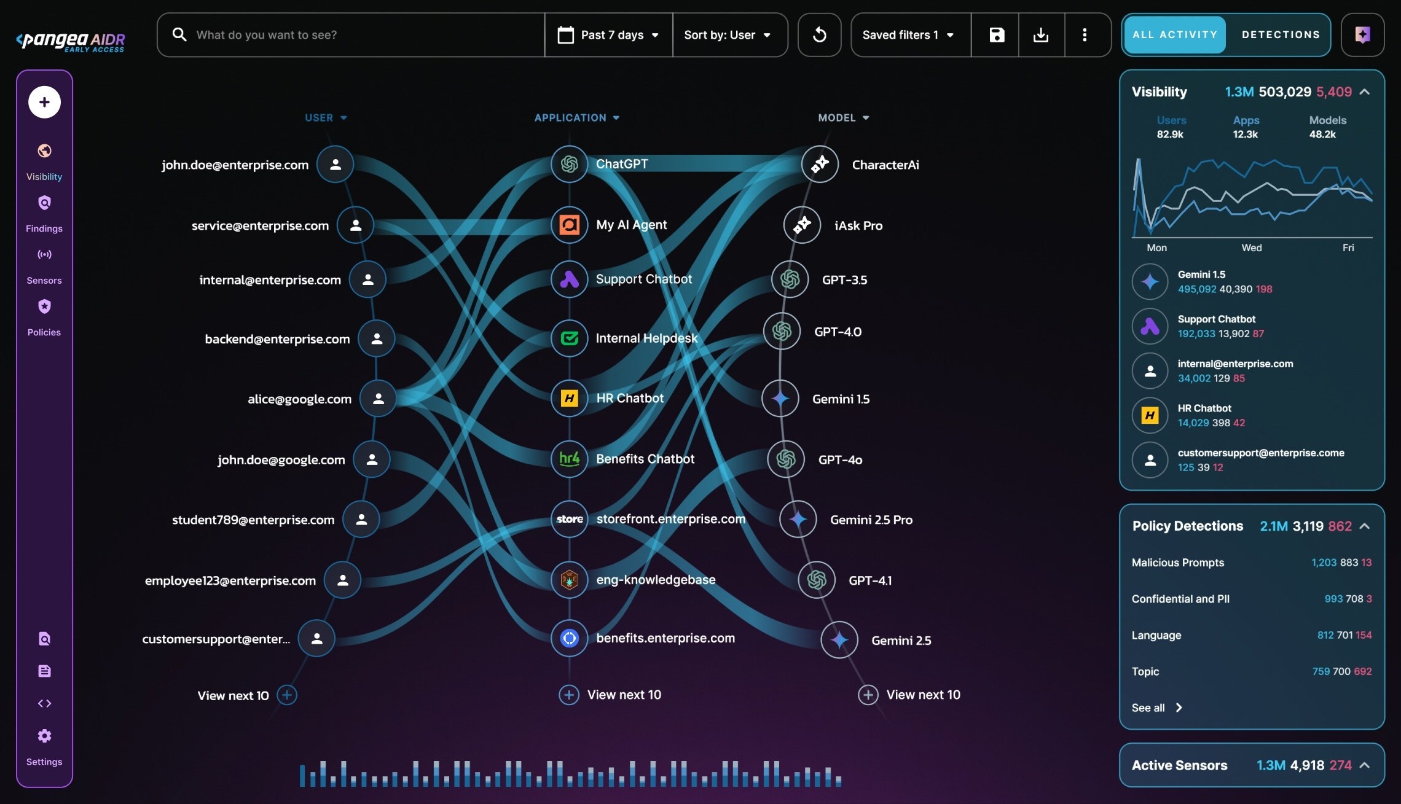Click the AI sparkle icon in top right

(1362, 35)
